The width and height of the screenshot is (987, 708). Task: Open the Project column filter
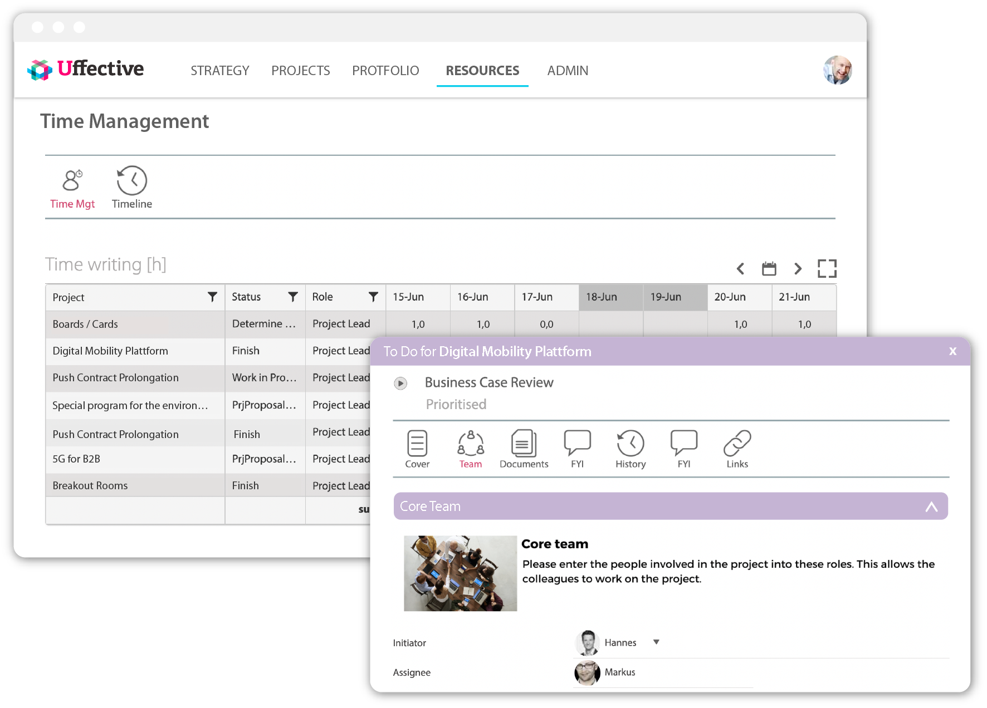click(212, 297)
